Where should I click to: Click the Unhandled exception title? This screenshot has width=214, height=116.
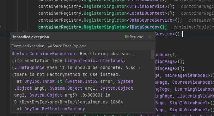(30, 37)
